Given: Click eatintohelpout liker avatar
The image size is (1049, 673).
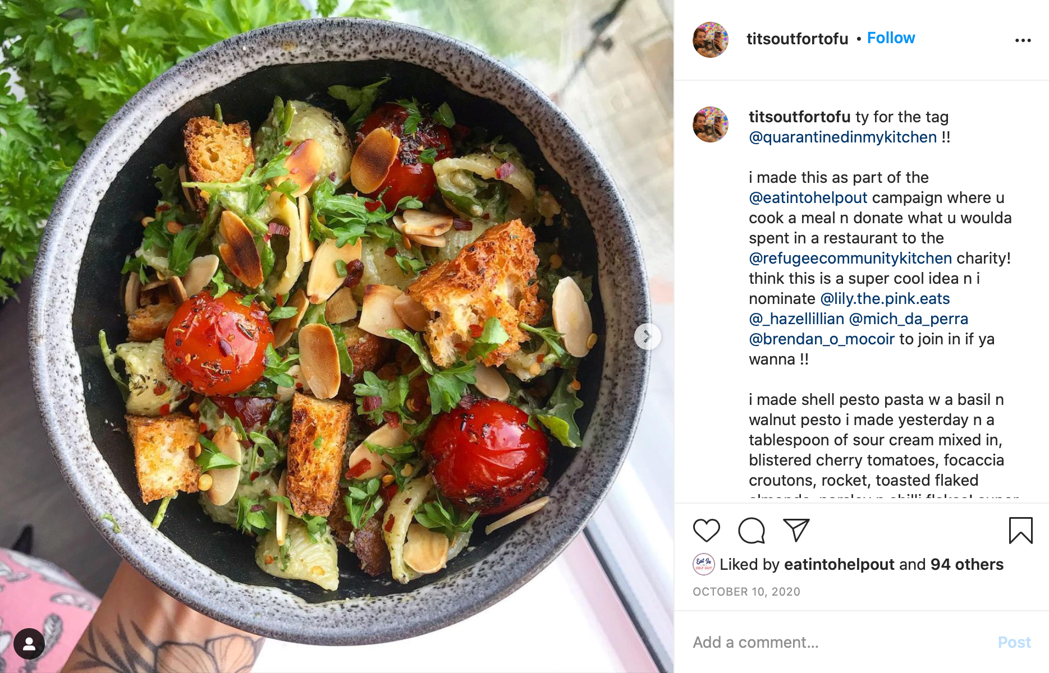Looking at the screenshot, I should pos(704,564).
